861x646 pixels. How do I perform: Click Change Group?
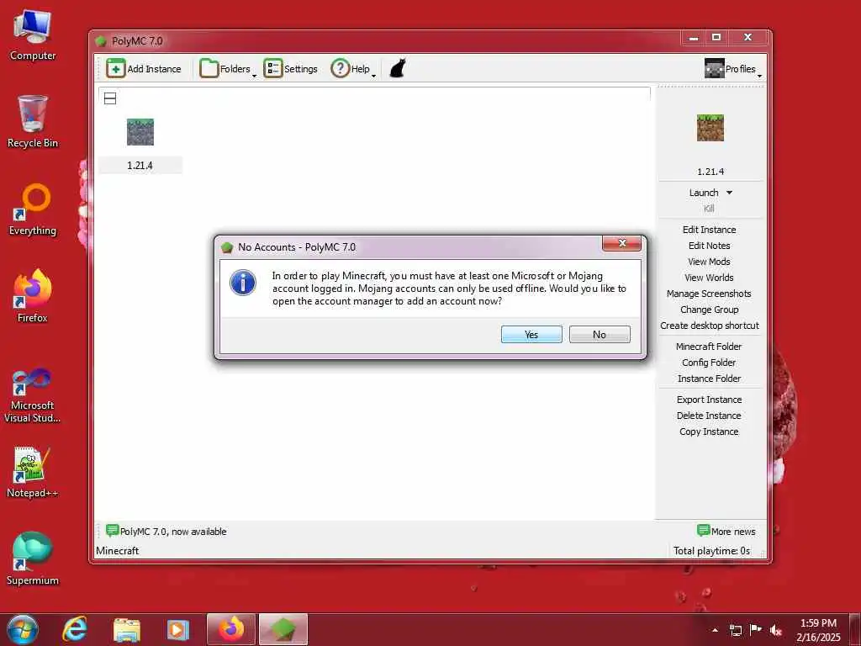(x=709, y=310)
